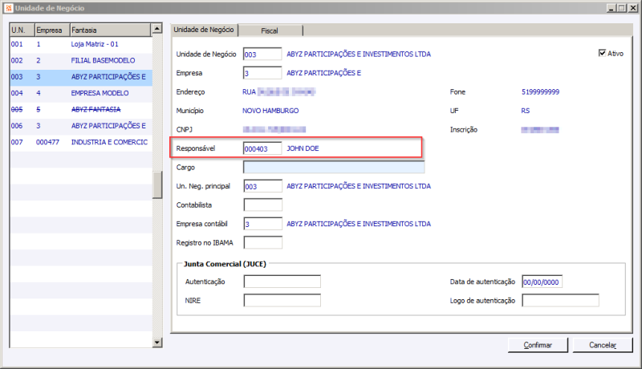Click the Empresa column header
Viewport: 642px width, 369px height.
pos(52,30)
